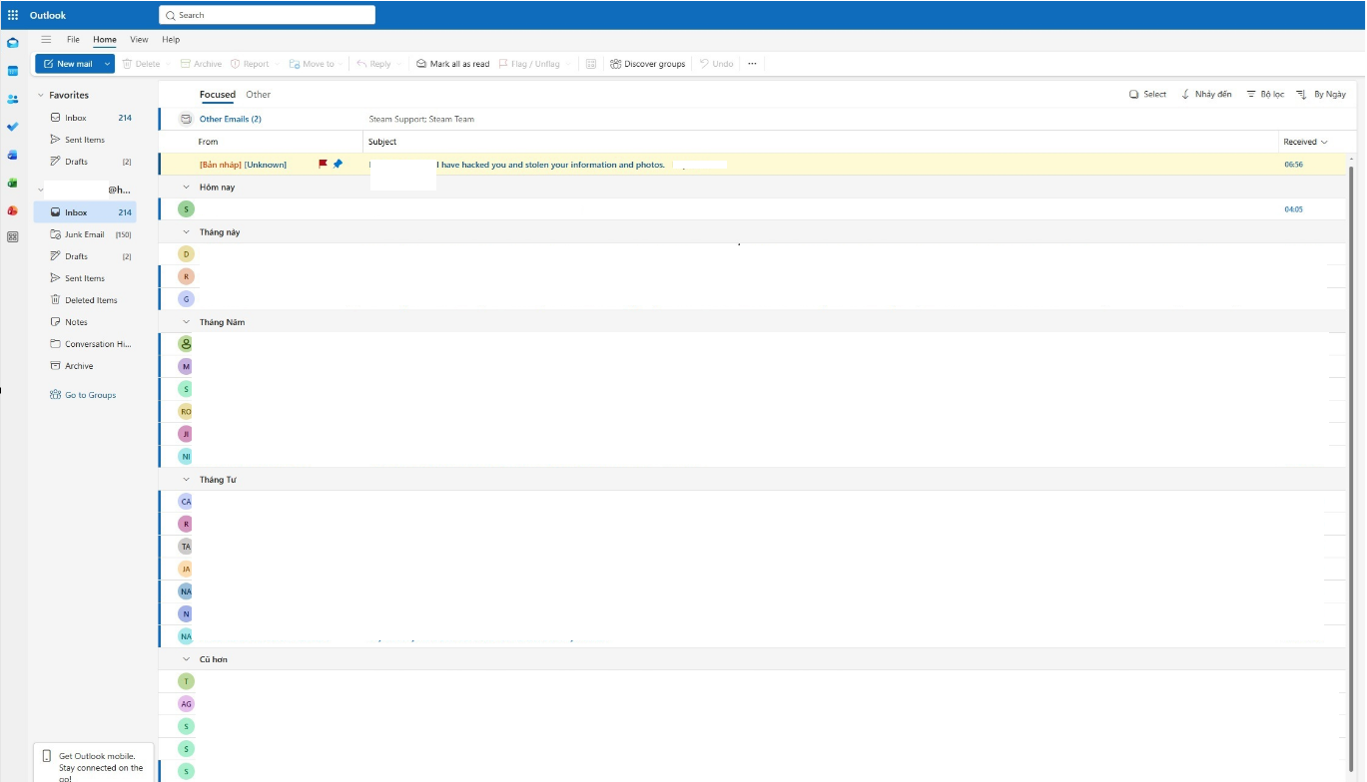Open the Help ribbon tab
This screenshot has width=1367, height=782.
[171, 40]
